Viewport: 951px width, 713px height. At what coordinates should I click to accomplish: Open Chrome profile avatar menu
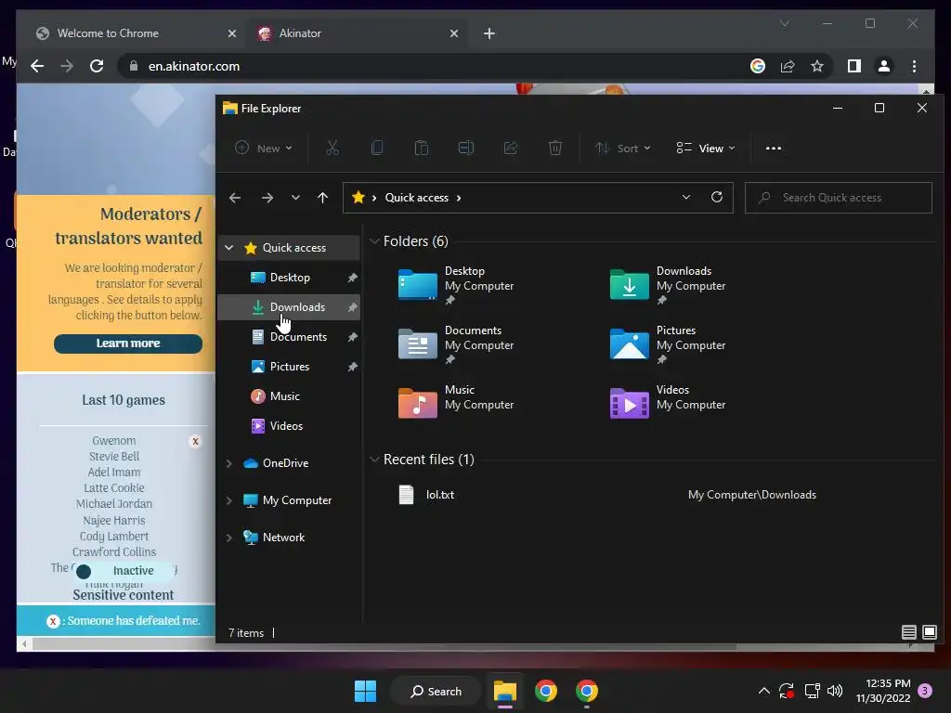pyautogui.click(x=884, y=66)
